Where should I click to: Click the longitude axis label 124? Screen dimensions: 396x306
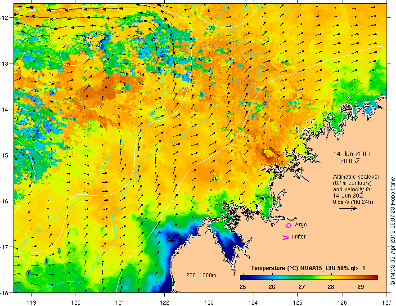coord(253,302)
